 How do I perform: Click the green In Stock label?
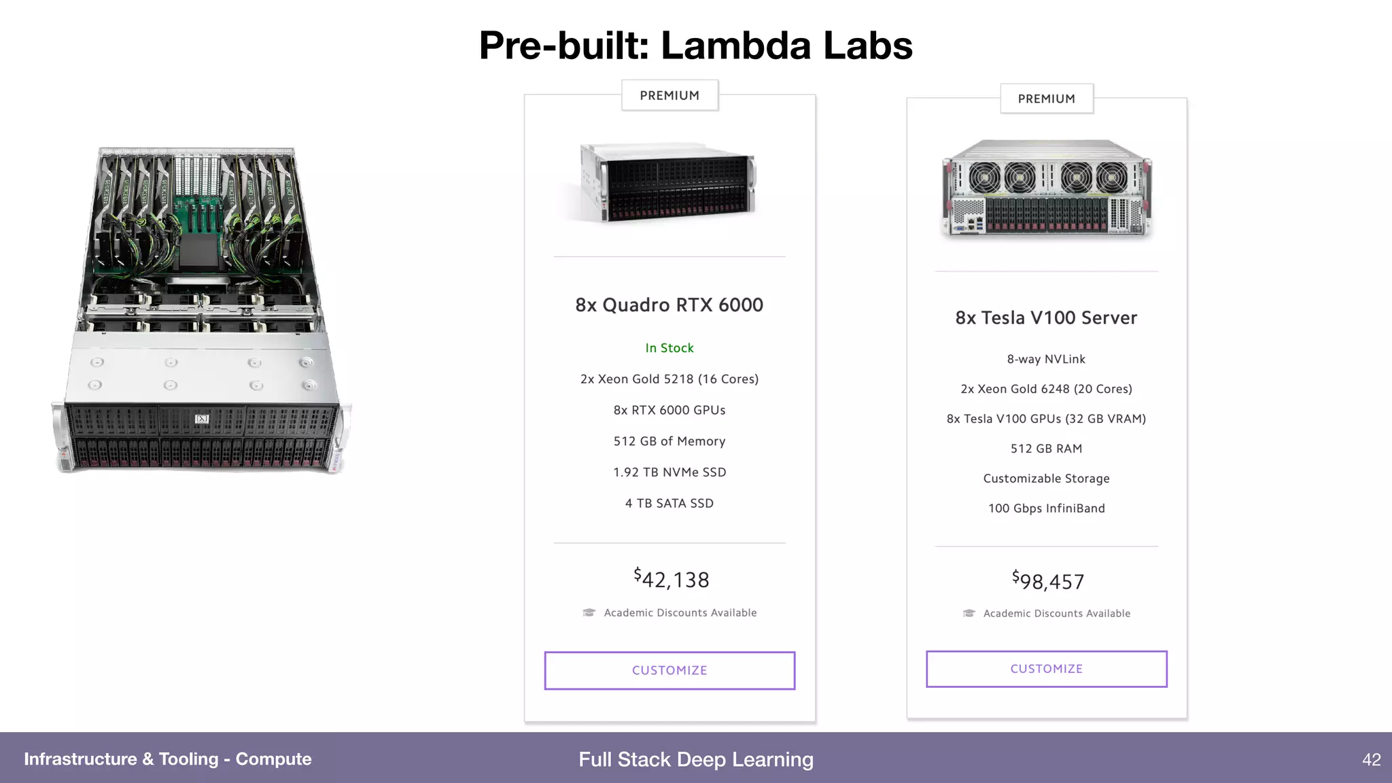669,348
